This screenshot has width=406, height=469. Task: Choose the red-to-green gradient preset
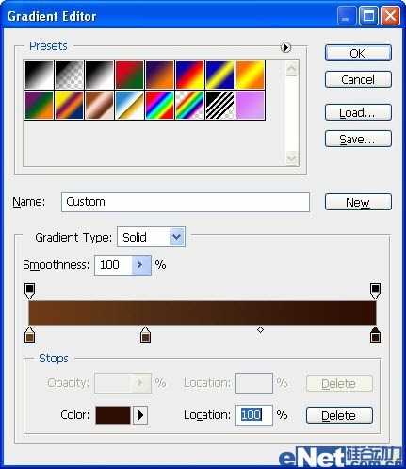(x=129, y=75)
